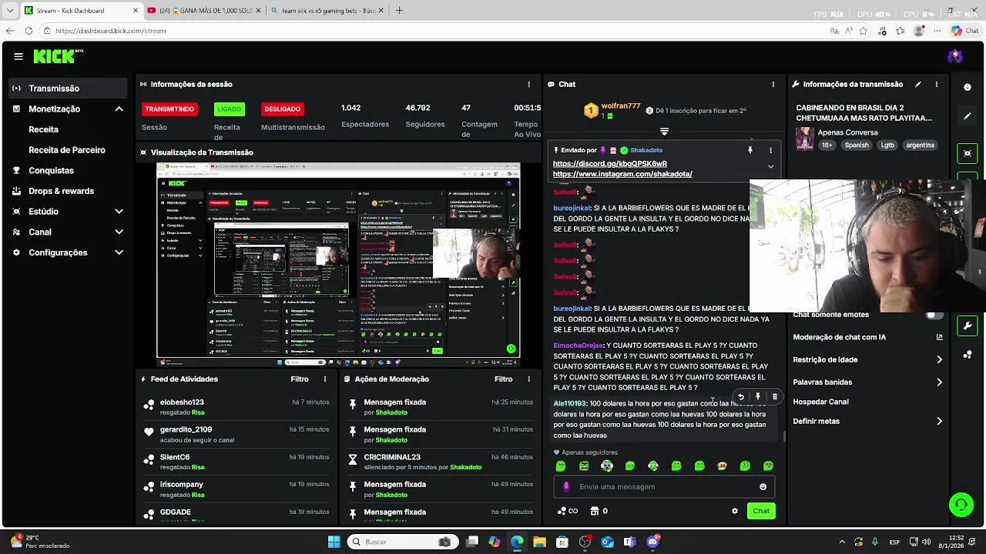Open Ações de Moderação three-dot menu
Image resolution: width=986 pixels, height=554 pixels.
pos(528,379)
